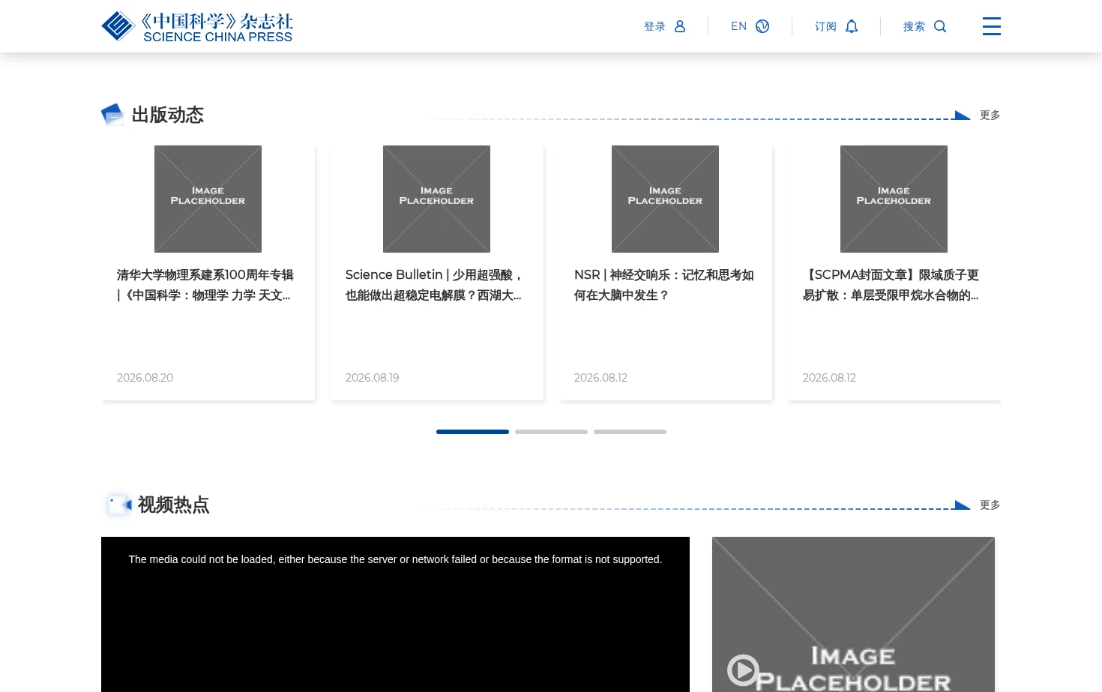
Task: Click the 搜索 search link
Action: click(x=914, y=26)
